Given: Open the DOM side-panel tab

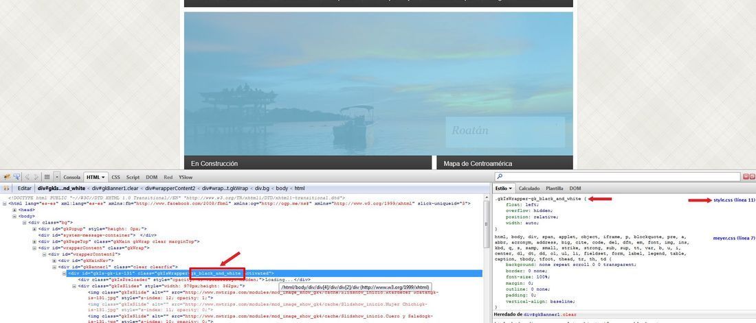Looking at the screenshot, I should click(x=575, y=188).
